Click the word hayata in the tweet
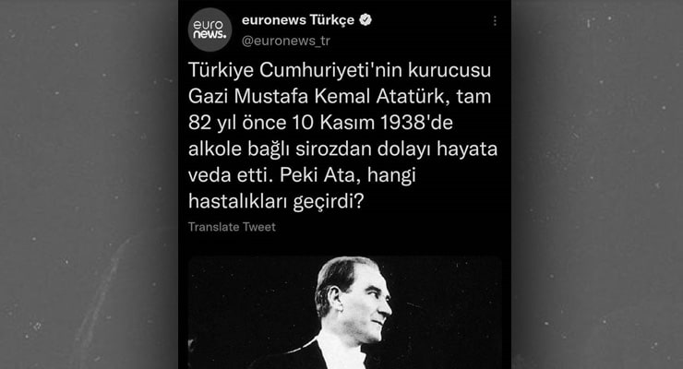 [x=467, y=149]
